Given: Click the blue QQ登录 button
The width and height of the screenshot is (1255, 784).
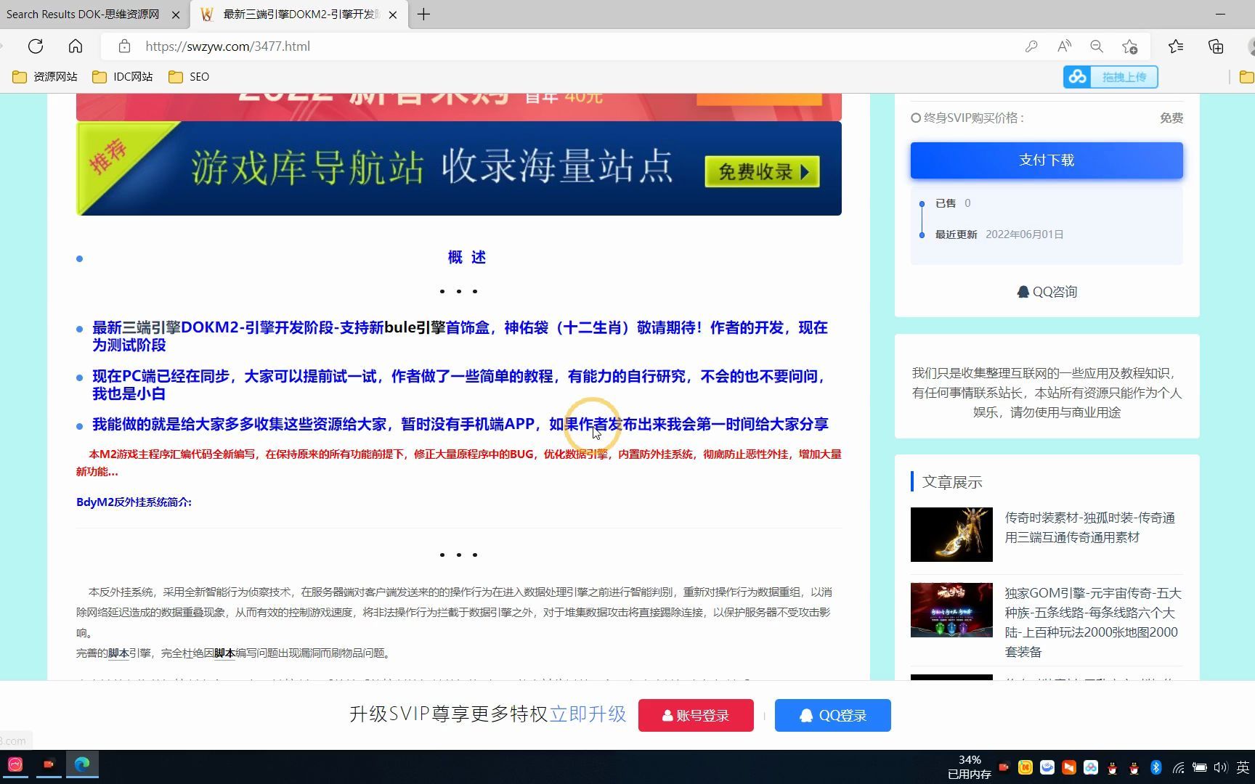Looking at the screenshot, I should [833, 715].
